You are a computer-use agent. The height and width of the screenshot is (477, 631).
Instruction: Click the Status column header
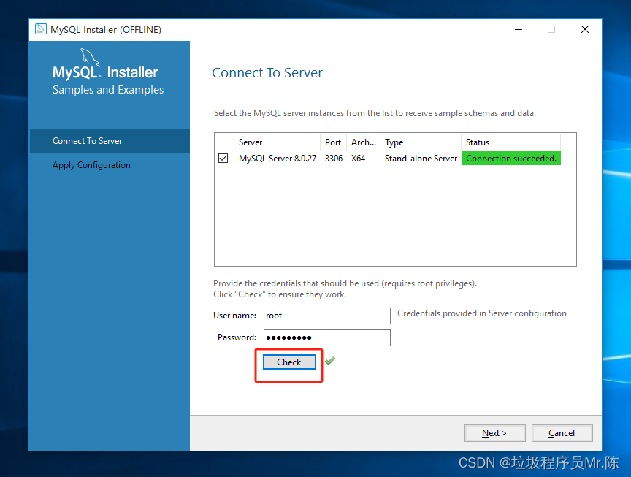coord(510,142)
